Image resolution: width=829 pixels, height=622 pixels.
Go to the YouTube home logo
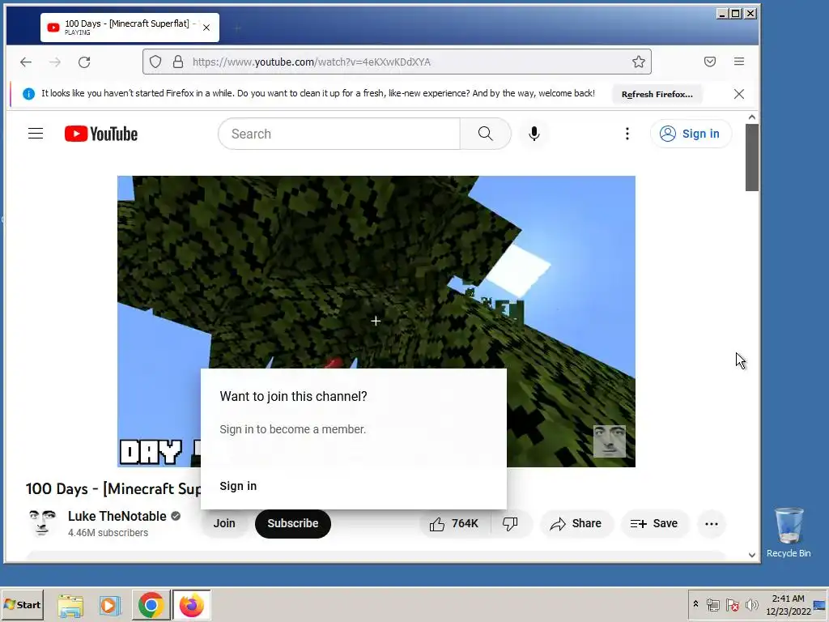click(101, 134)
